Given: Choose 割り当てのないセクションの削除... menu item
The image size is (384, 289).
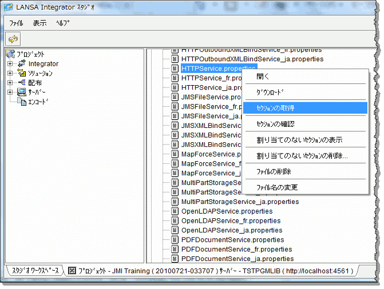Looking at the screenshot, I should click(306, 156).
